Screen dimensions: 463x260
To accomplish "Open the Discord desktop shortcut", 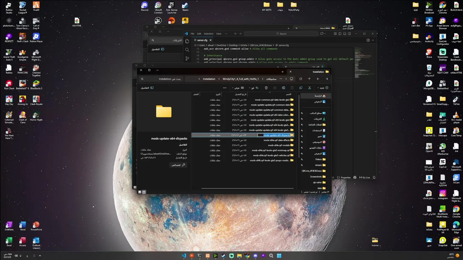I will 145,6.
